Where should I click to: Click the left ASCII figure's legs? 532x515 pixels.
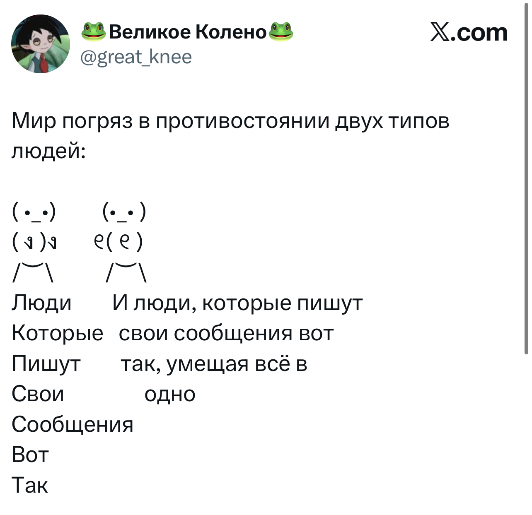tap(34, 272)
